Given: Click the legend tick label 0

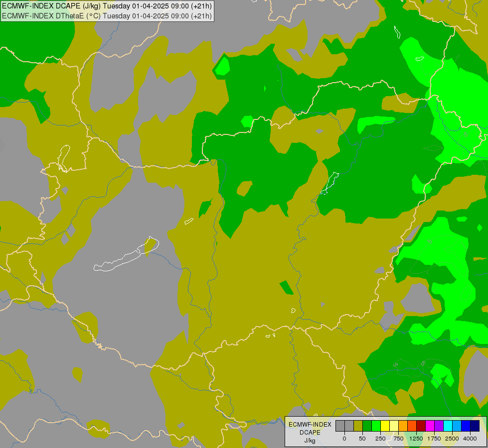Looking at the screenshot, I should (344, 439).
